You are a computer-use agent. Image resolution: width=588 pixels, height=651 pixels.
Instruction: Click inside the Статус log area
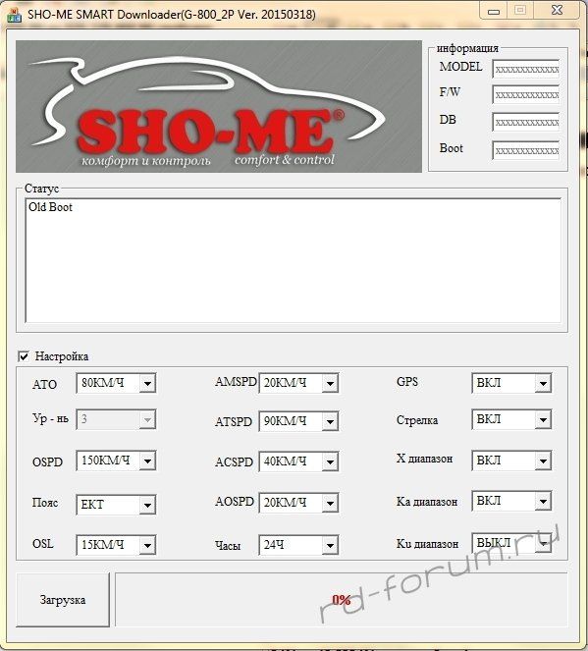point(293,261)
